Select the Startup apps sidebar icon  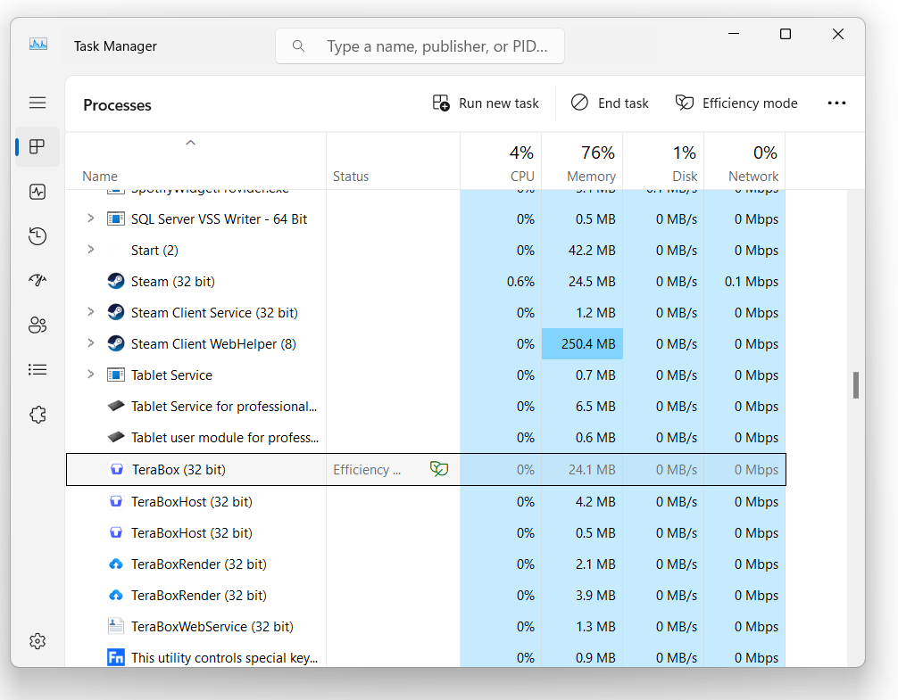(x=37, y=280)
